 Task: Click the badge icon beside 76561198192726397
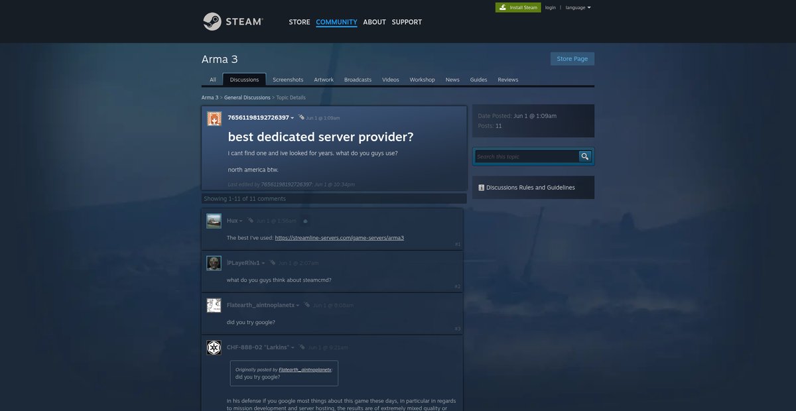(x=302, y=117)
